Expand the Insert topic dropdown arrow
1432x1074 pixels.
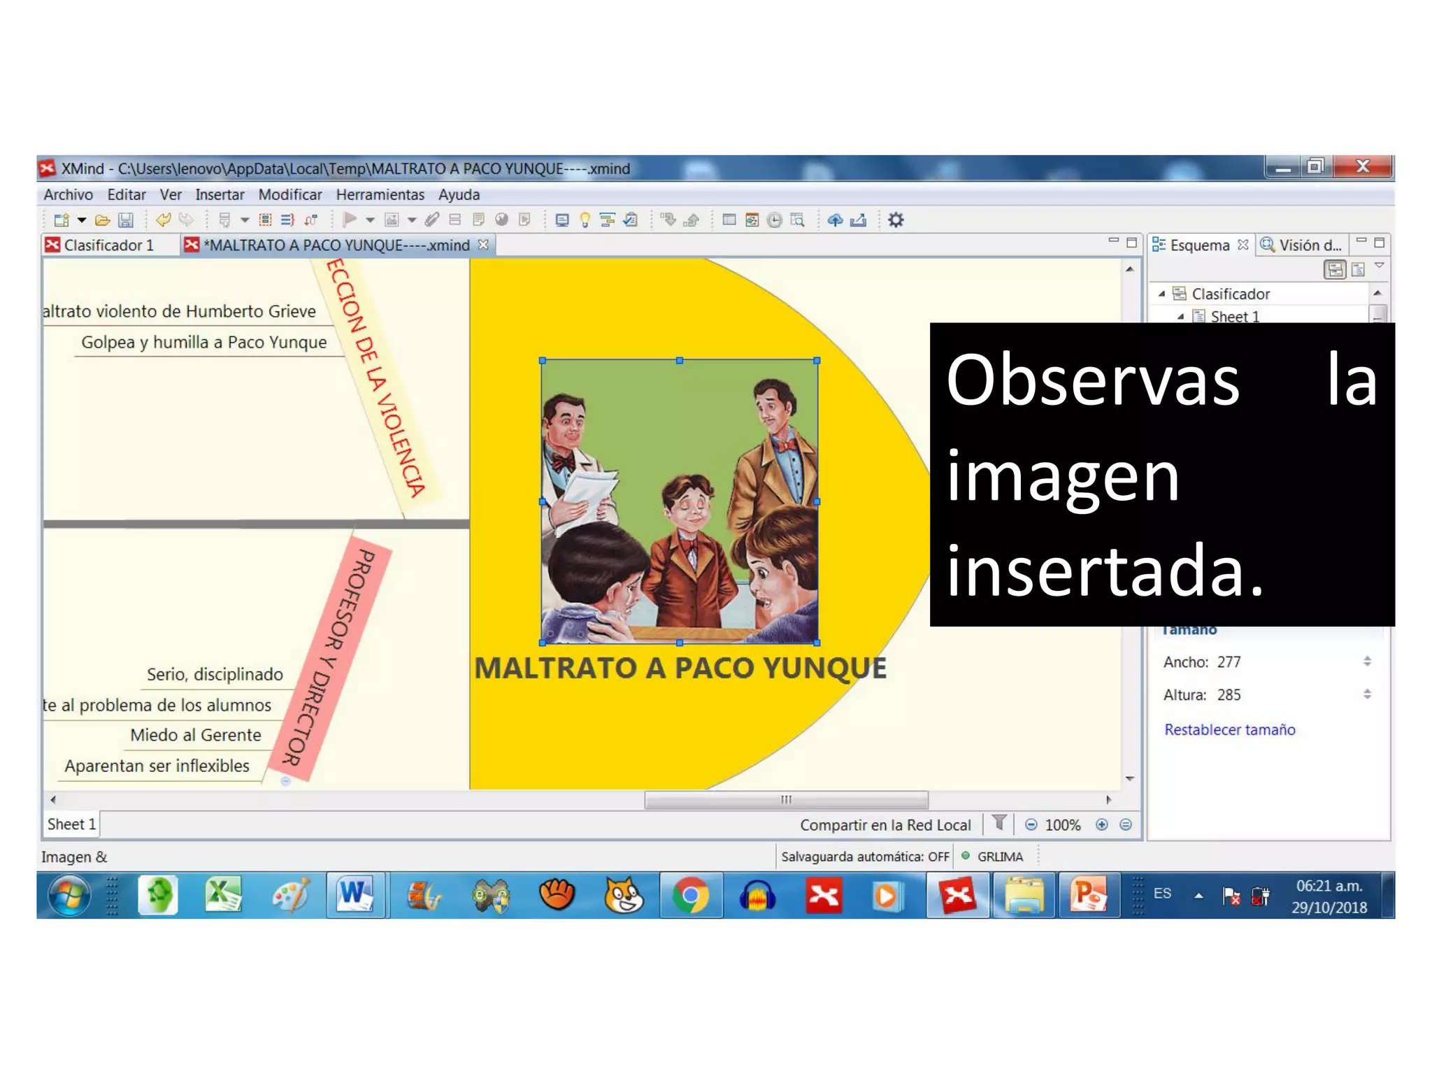pos(245,220)
